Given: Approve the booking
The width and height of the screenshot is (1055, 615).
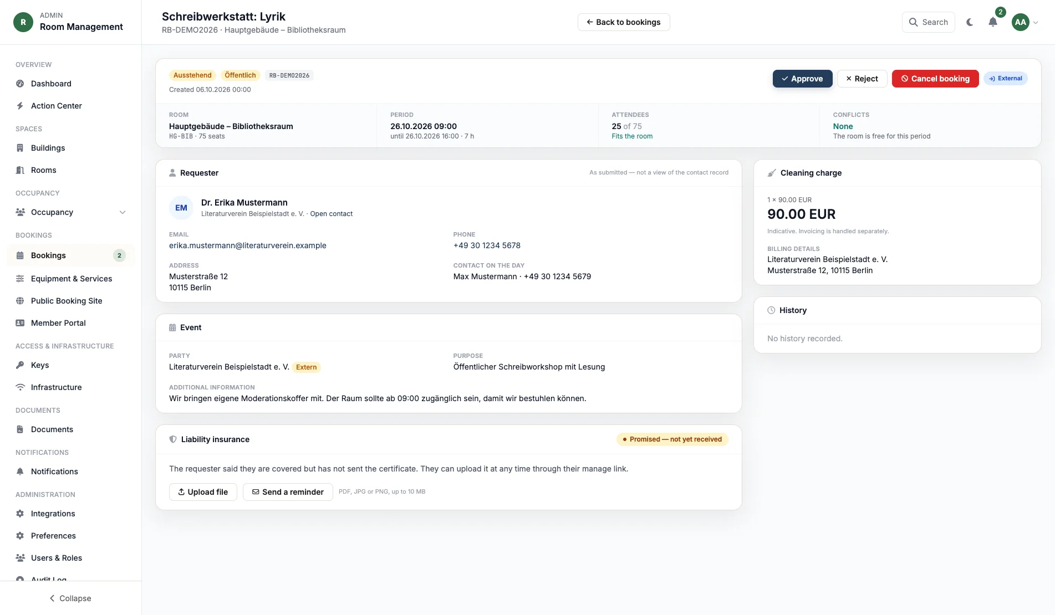Looking at the screenshot, I should (802, 79).
